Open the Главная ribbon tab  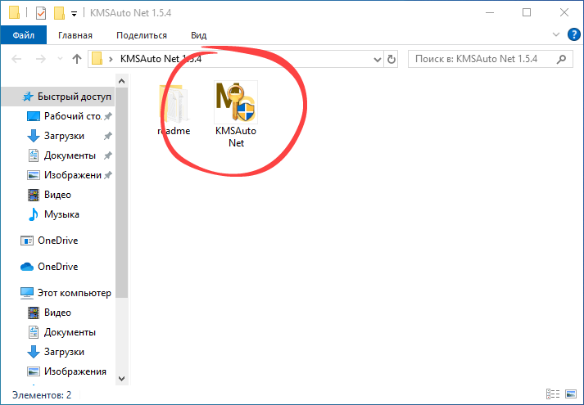coord(75,35)
